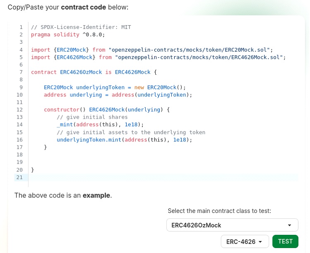Click the underlyingToken.mint call on line 16
Screen dimensions: 310x253
(124, 140)
